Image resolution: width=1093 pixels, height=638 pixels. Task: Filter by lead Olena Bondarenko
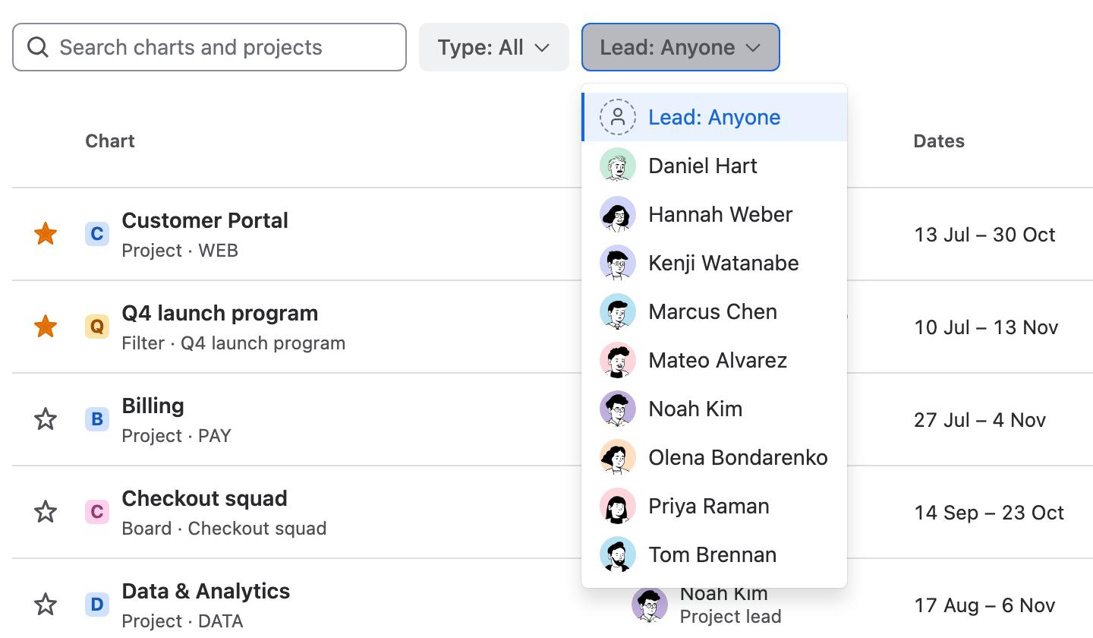tap(714, 457)
